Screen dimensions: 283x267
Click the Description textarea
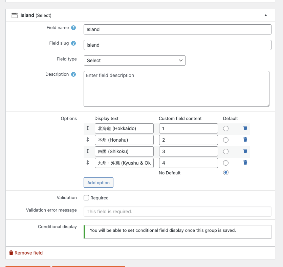(x=176, y=89)
